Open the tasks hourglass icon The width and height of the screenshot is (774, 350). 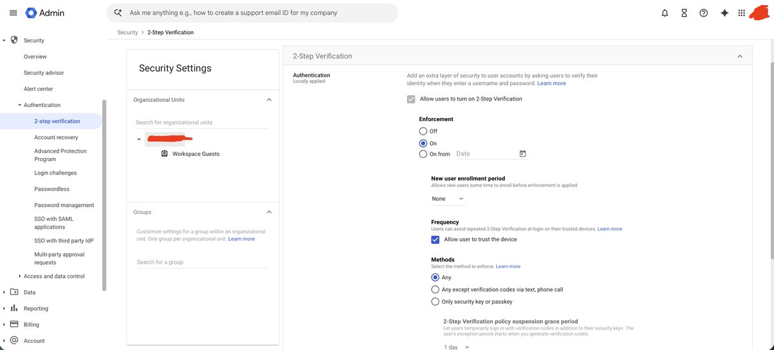(x=684, y=13)
